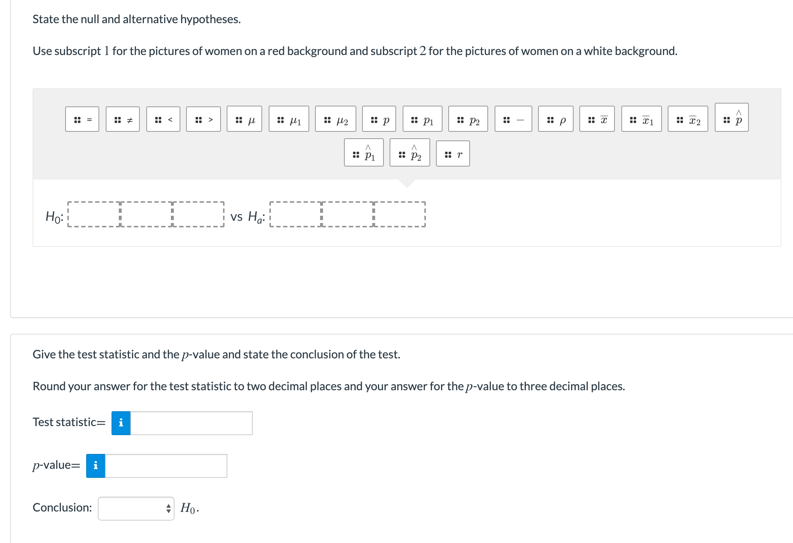793x543 pixels.
Task: Select the x-bar 1 tile
Action: pyautogui.click(x=642, y=119)
